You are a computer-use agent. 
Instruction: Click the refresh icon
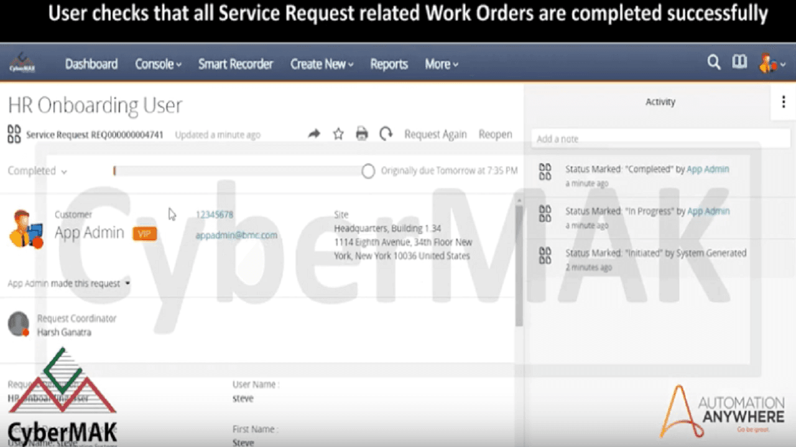[x=386, y=134]
